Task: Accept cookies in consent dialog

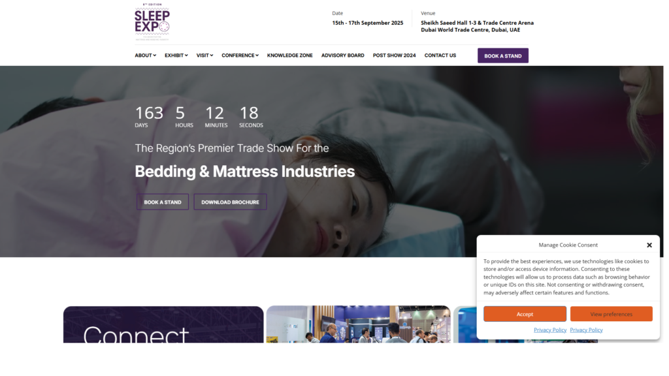Action: pyautogui.click(x=525, y=314)
